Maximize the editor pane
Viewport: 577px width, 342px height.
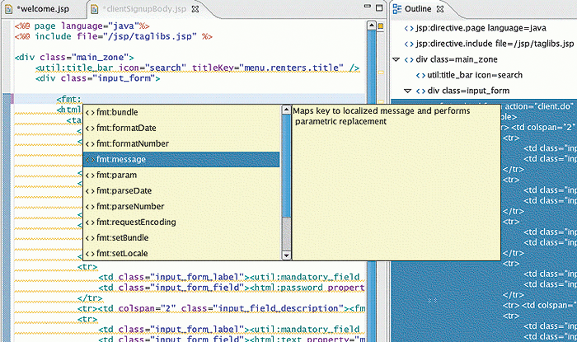tap(379, 7)
